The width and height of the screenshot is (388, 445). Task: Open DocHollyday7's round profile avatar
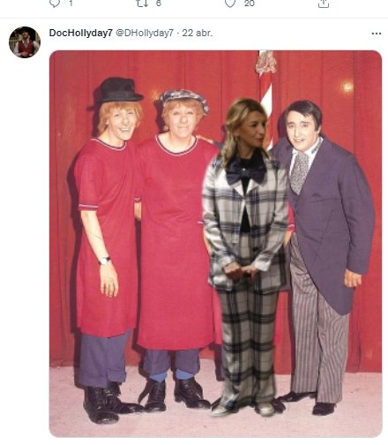click(25, 42)
